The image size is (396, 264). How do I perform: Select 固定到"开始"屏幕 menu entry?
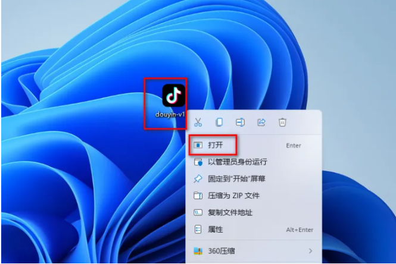pos(254,179)
